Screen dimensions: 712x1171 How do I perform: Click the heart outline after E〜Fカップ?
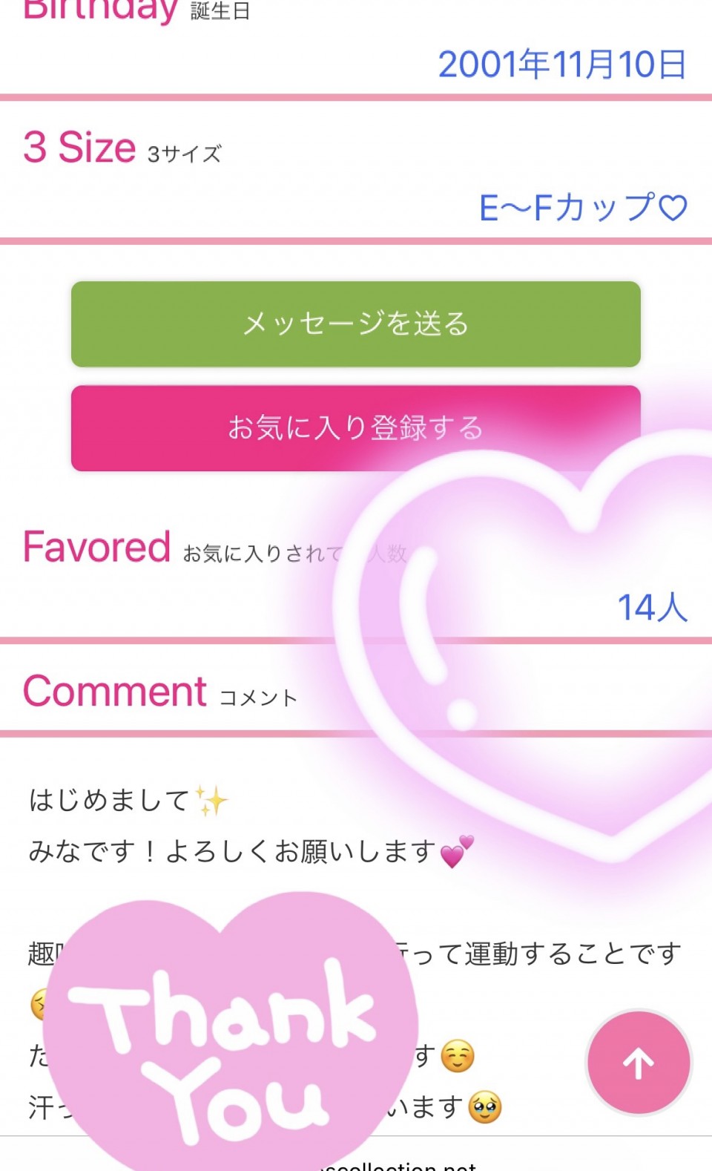click(673, 208)
